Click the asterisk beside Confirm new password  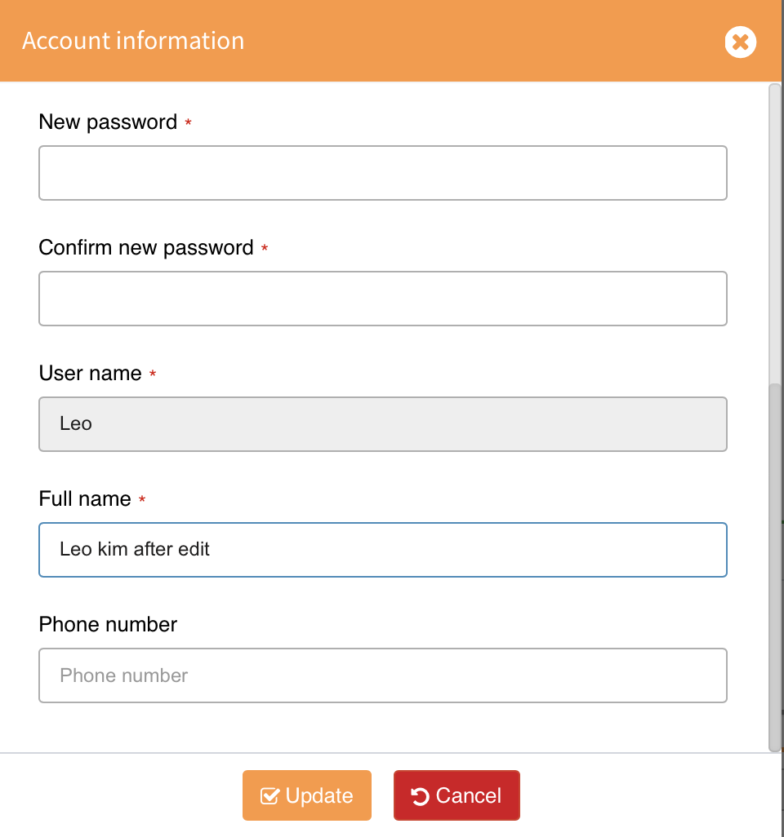(x=265, y=249)
